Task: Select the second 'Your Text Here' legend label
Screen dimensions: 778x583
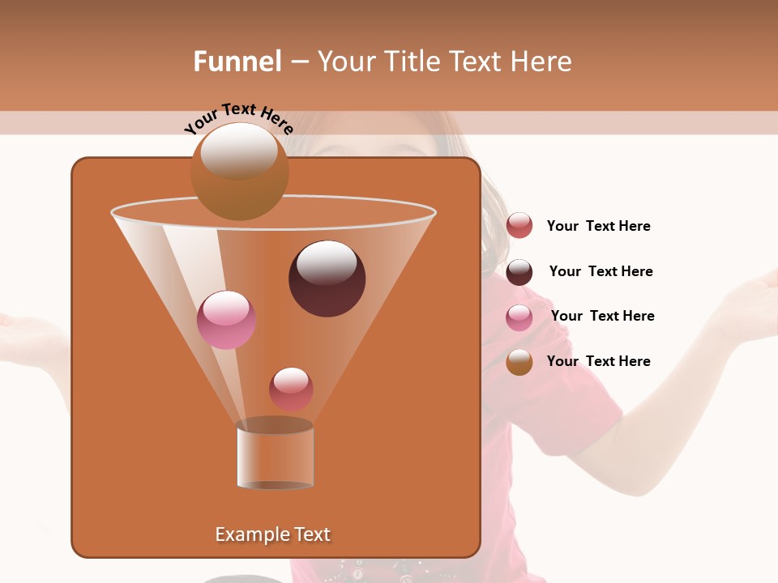Action: 601,271
